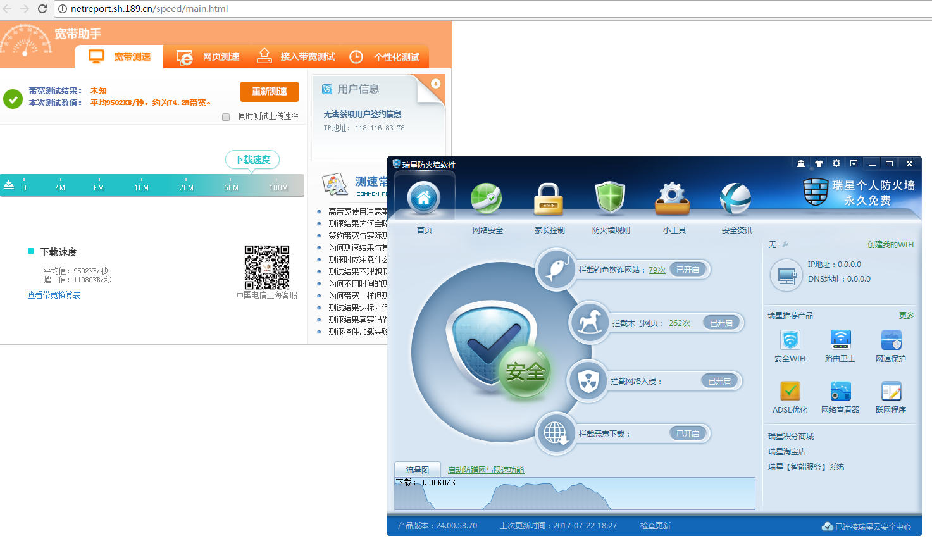This screenshot has width=932, height=548.
Task: Click the shirt skin icon in firewall title bar
Action: (x=819, y=164)
